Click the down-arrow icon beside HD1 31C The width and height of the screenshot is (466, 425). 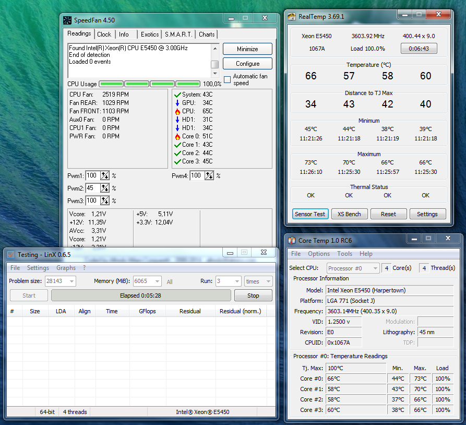(177, 120)
